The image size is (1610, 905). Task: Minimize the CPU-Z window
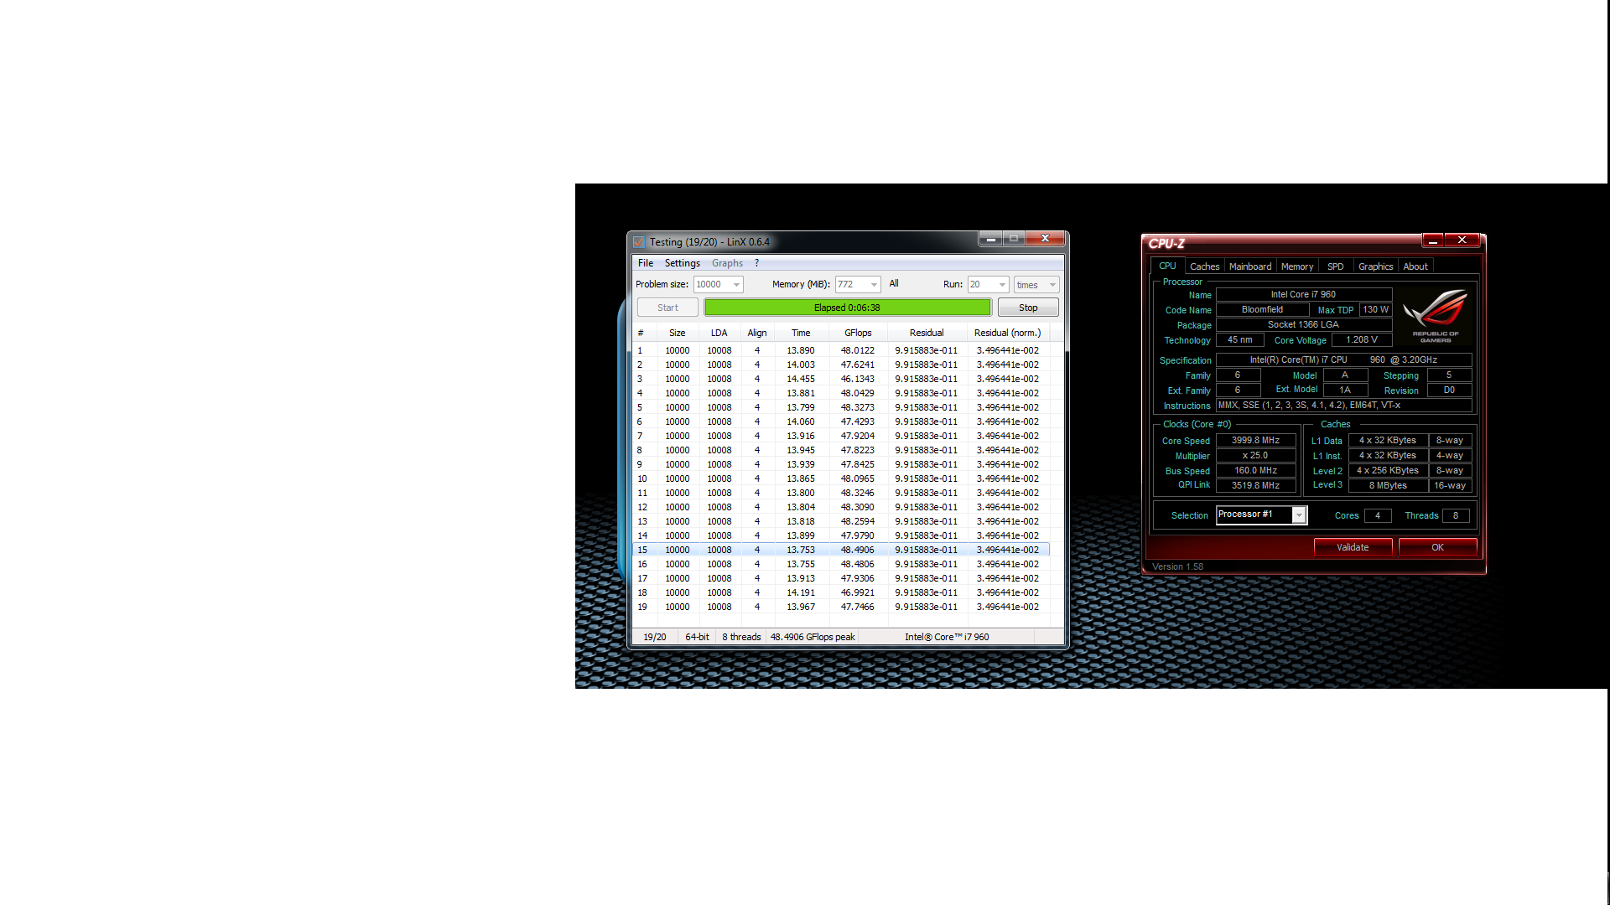pyautogui.click(x=1432, y=240)
